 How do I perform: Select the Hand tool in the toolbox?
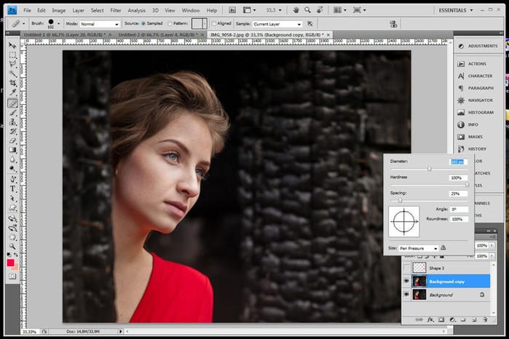[x=12, y=237]
